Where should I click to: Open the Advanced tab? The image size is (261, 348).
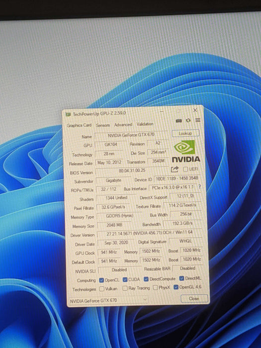coord(123,125)
